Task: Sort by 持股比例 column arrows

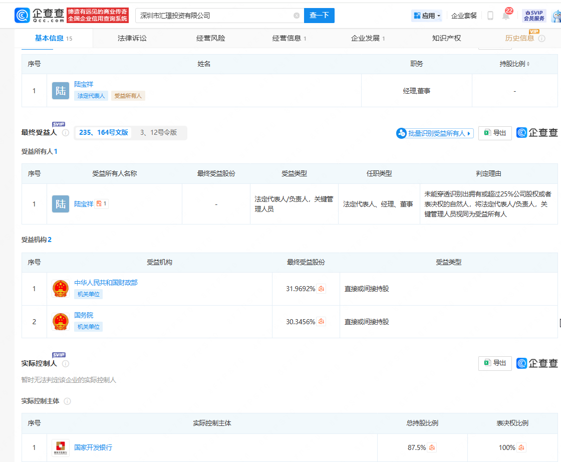Action: (528, 64)
